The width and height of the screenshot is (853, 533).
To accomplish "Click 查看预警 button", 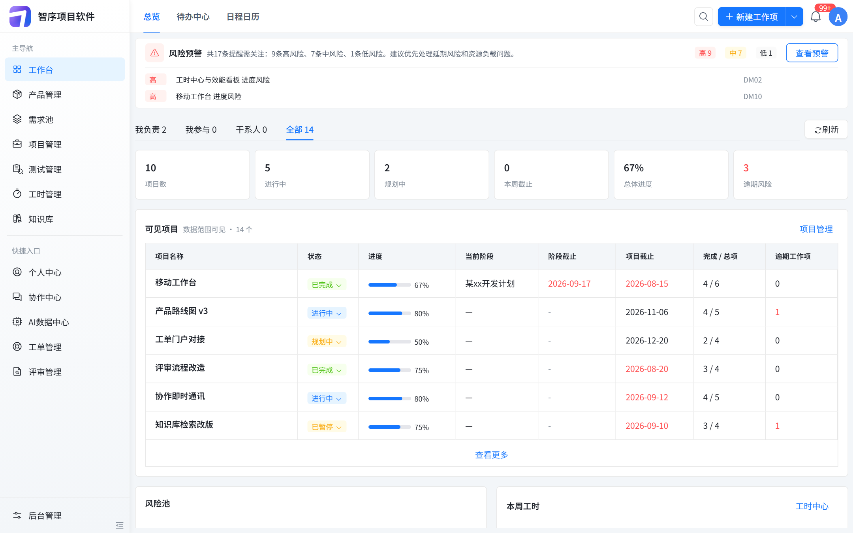I will pyautogui.click(x=812, y=53).
